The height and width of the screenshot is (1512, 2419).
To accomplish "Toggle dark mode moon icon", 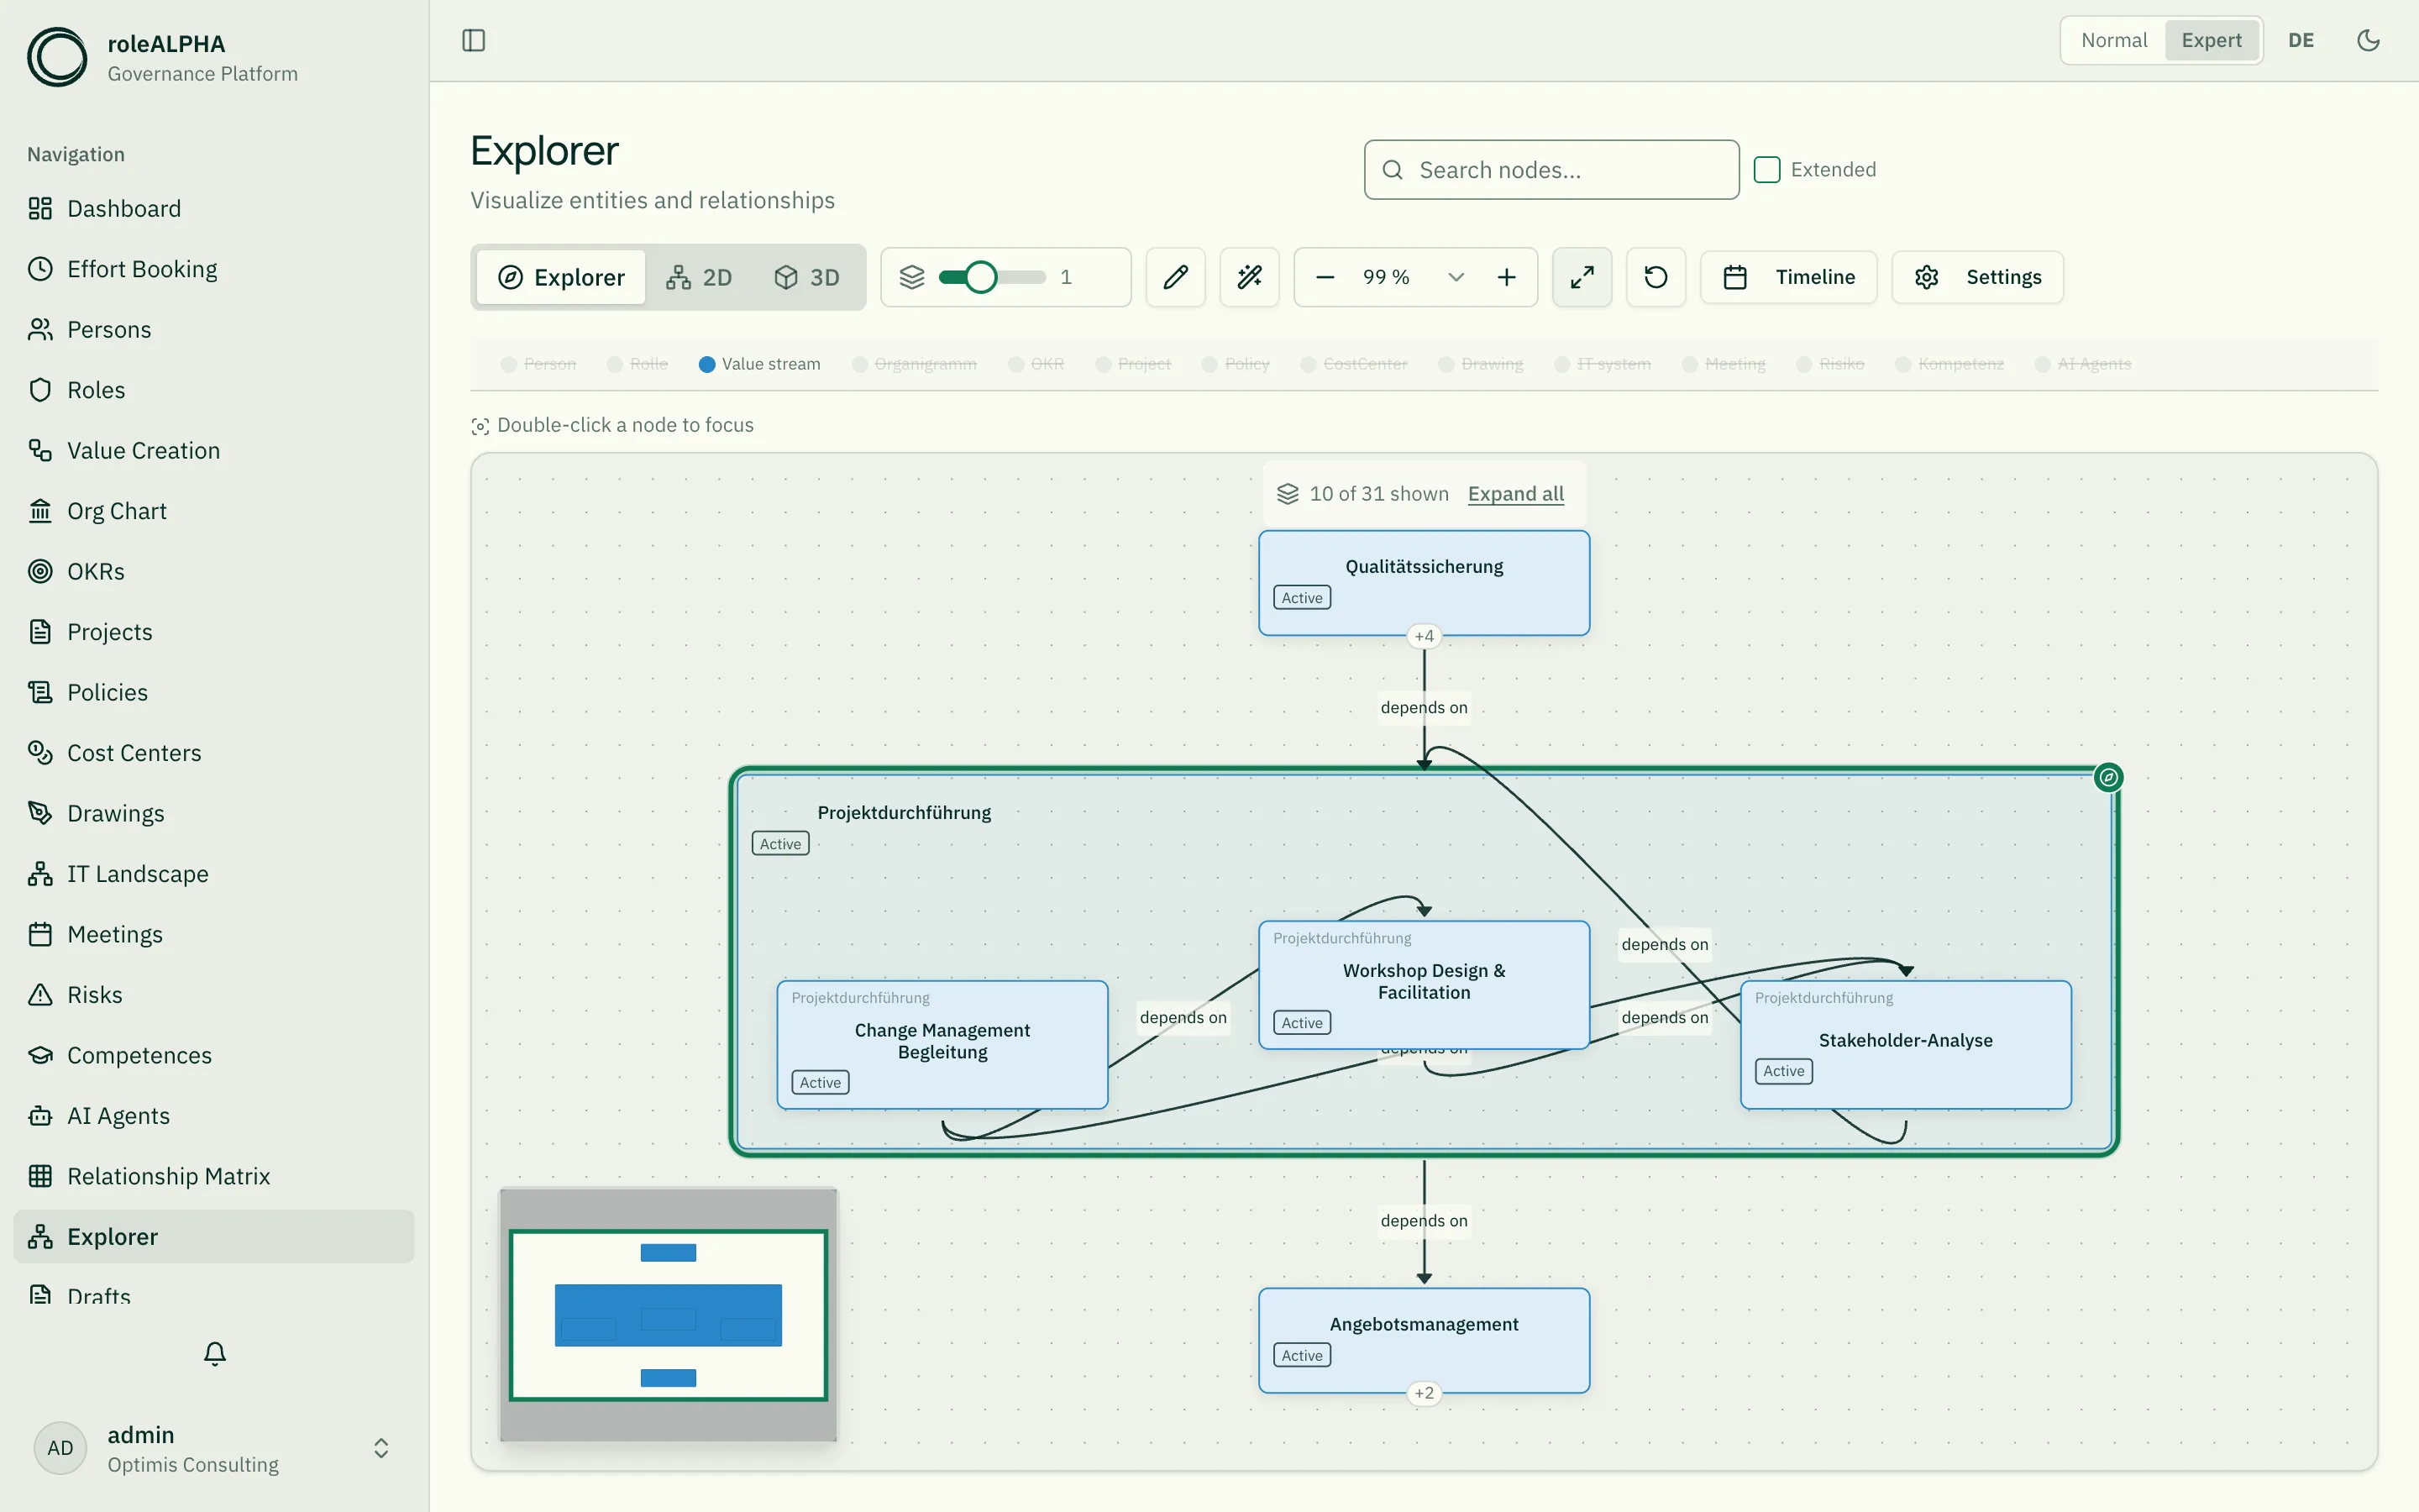I will tap(2368, 40).
